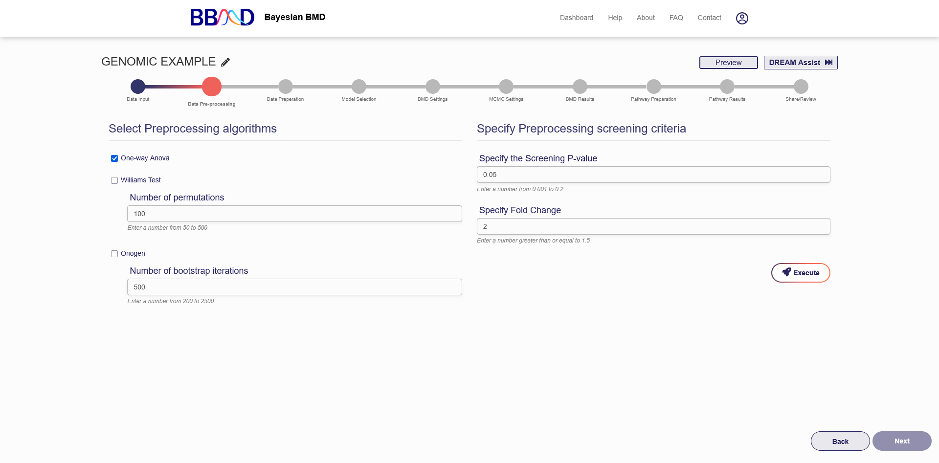Screen dimensions: 939x463
Task: Click the Data Input step circle
Action: 138,87
